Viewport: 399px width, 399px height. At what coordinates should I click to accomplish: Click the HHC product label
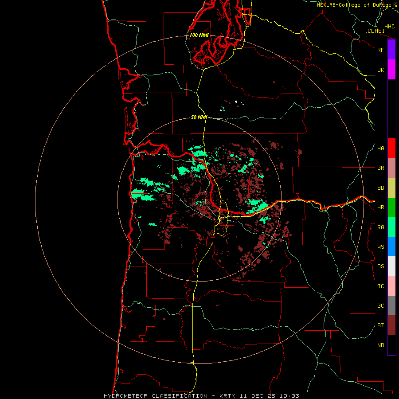point(389,27)
